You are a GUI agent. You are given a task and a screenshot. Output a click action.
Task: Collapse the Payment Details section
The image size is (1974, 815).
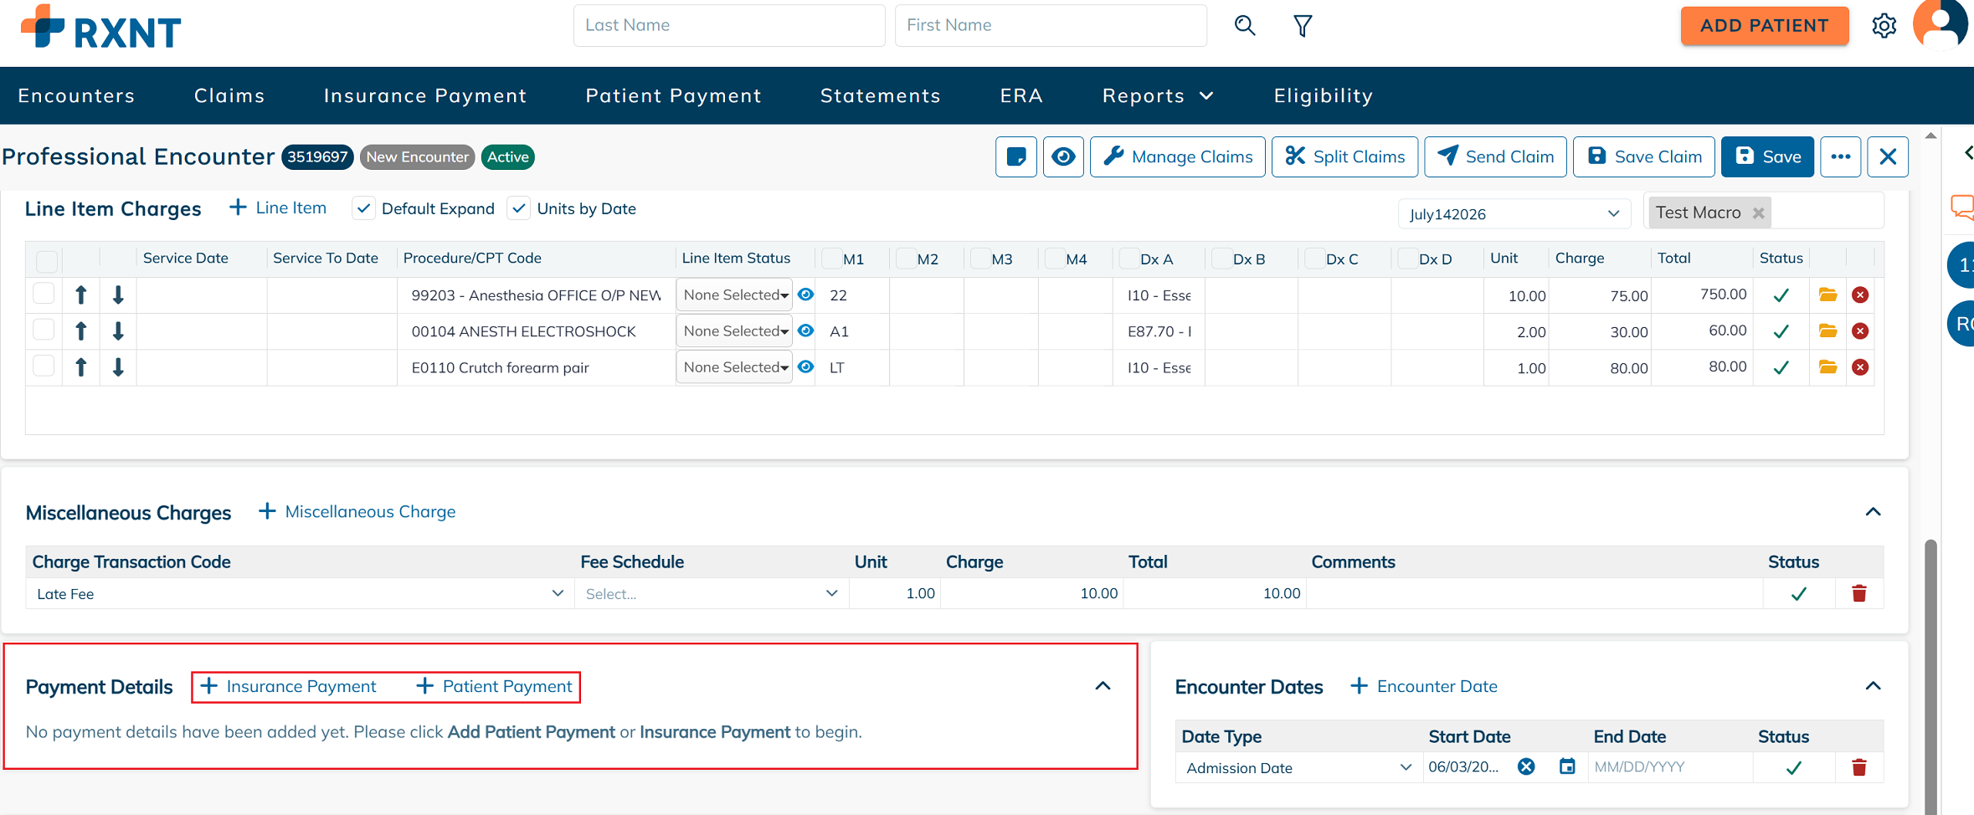(1103, 686)
